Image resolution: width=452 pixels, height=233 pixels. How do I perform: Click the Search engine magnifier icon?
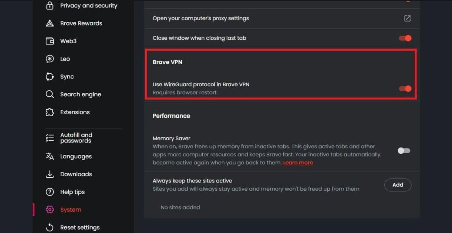point(49,94)
